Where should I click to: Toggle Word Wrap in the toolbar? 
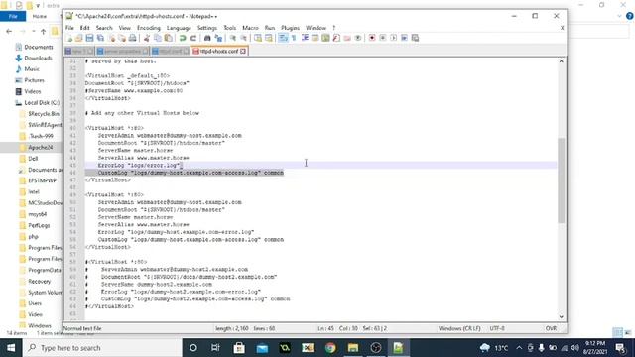(x=283, y=38)
